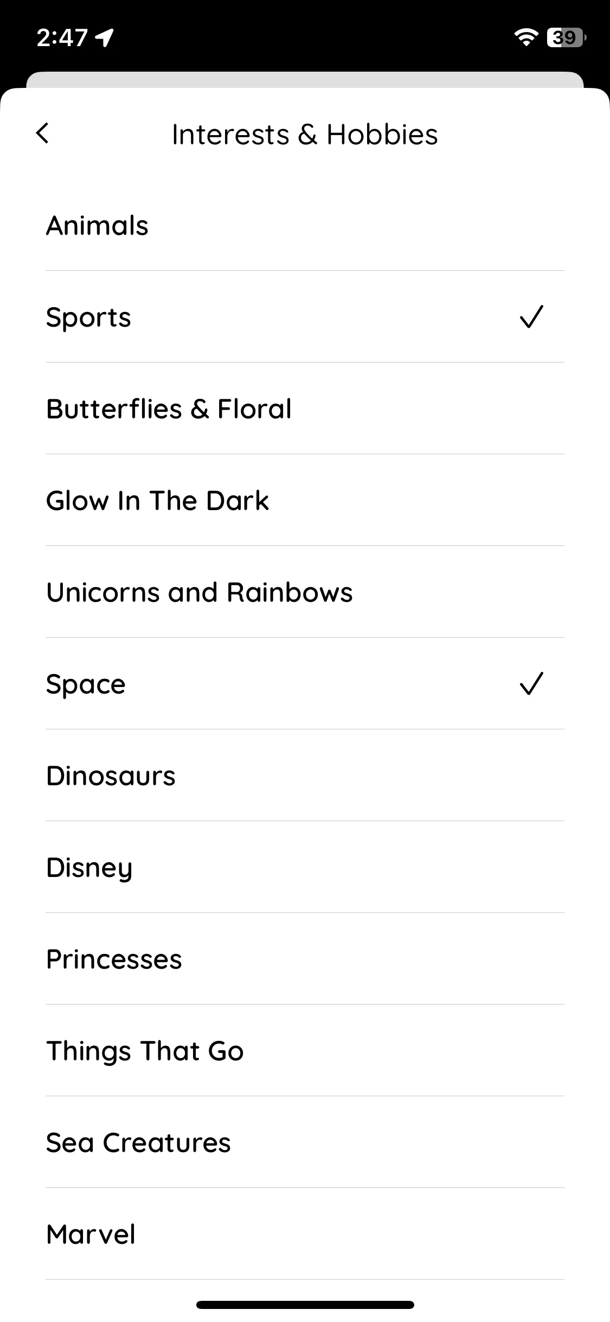
Task: Uncheck the Space checkmark
Action: (x=531, y=683)
